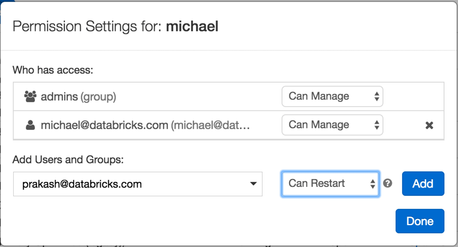Click the Who has access: label
Viewport: 458px width, 247px height.
[53, 70]
